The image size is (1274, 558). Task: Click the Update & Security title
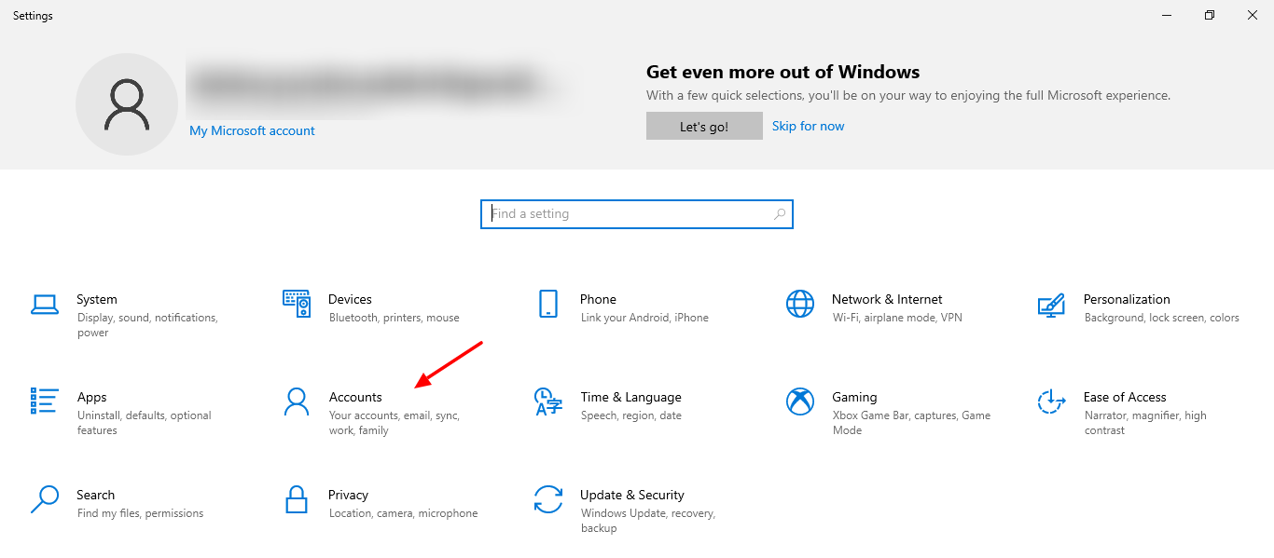[x=632, y=495]
